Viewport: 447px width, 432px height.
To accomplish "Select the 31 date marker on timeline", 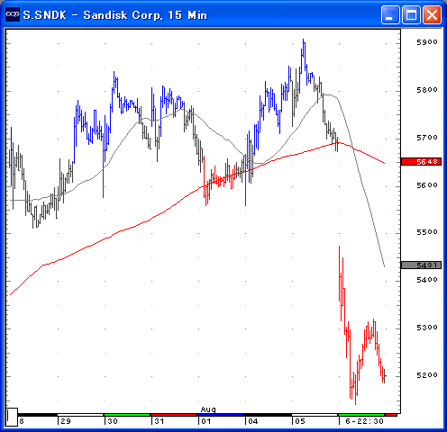I will (x=160, y=421).
